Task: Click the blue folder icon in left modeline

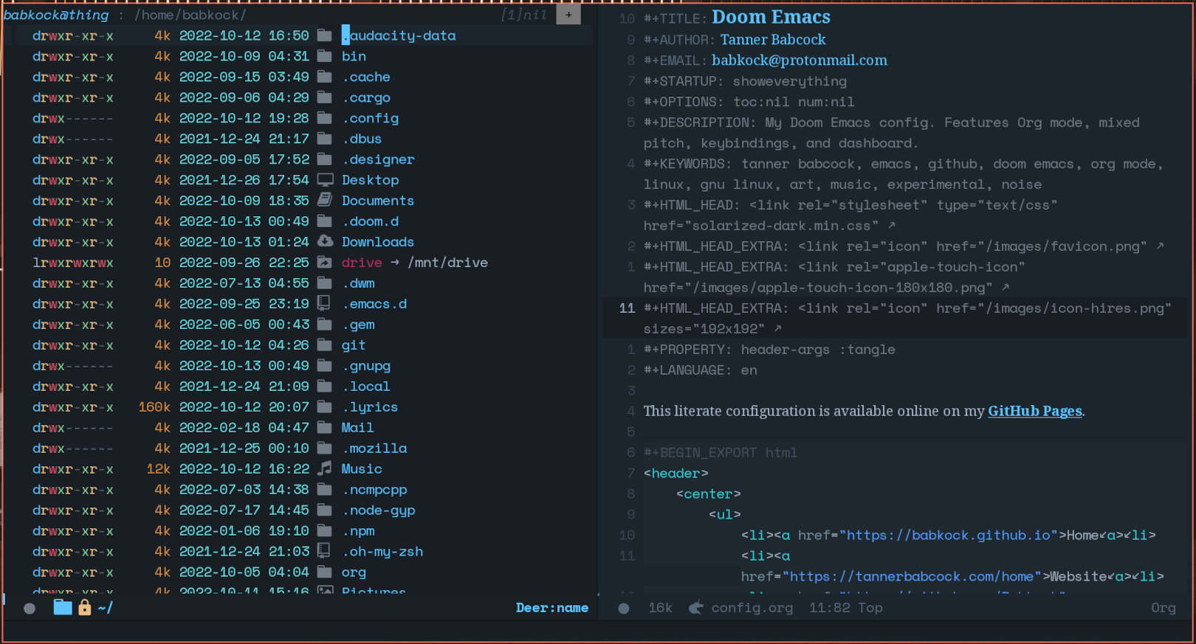Action: (x=63, y=608)
